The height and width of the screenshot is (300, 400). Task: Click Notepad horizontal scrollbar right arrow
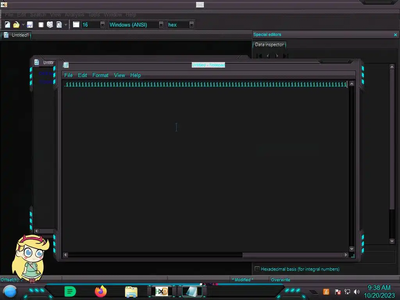pos(346,255)
